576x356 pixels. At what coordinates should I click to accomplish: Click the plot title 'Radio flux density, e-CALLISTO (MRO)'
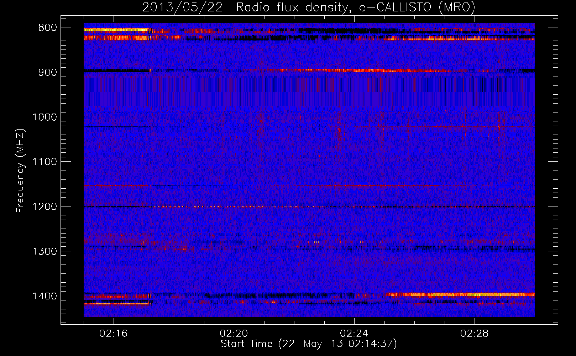pos(356,7)
